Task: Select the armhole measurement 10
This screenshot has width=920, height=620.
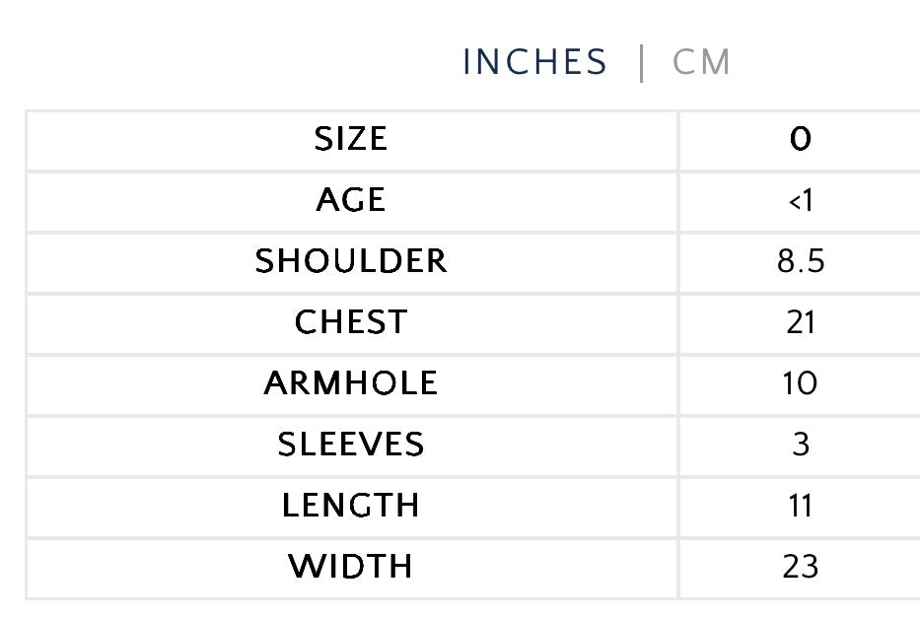Action: [800, 383]
